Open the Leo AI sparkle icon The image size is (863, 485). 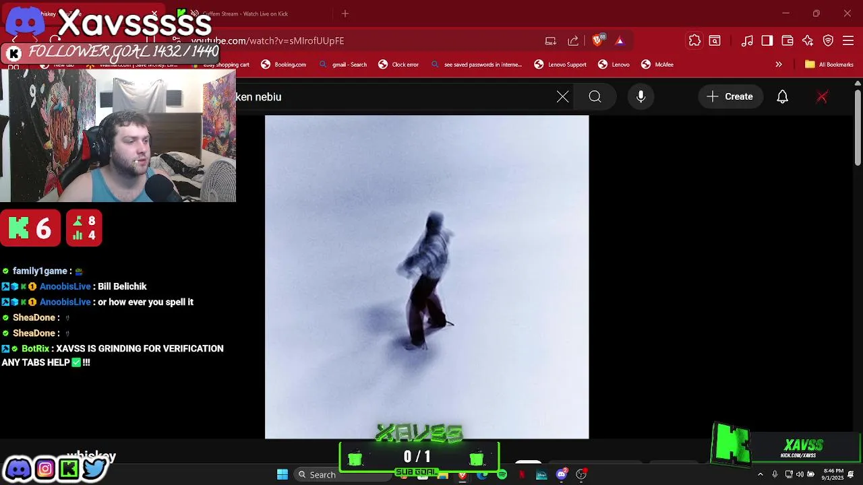[x=808, y=41]
